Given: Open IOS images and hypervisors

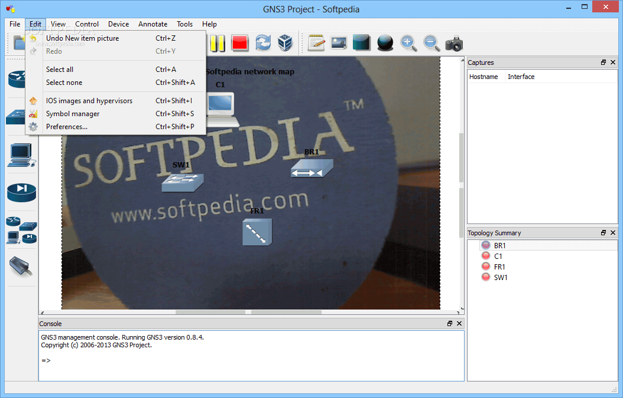Looking at the screenshot, I should click(x=116, y=101).
